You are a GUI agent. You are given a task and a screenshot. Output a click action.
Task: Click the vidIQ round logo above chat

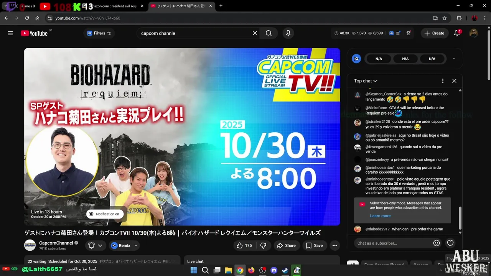pos(356,59)
